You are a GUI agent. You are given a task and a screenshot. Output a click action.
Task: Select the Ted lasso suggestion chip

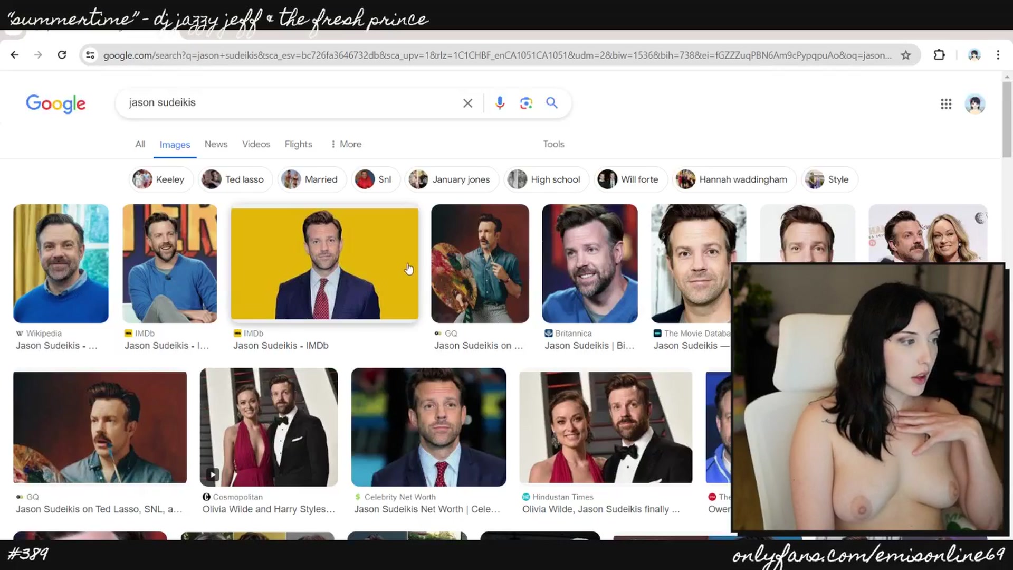click(235, 179)
